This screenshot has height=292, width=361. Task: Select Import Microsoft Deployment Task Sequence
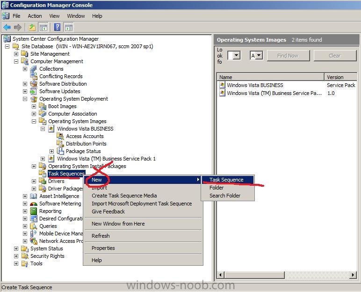pyautogui.click(x=143, y=204)
